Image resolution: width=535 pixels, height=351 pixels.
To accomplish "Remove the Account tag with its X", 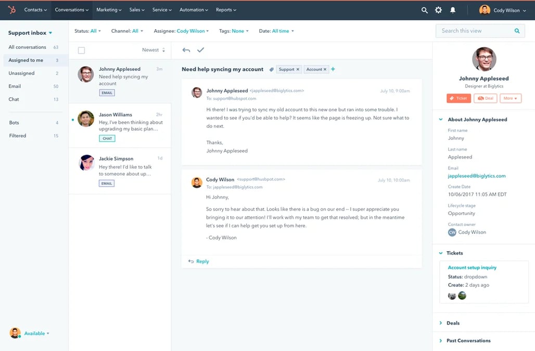I will pyautogui.click(x=325, y=69).
